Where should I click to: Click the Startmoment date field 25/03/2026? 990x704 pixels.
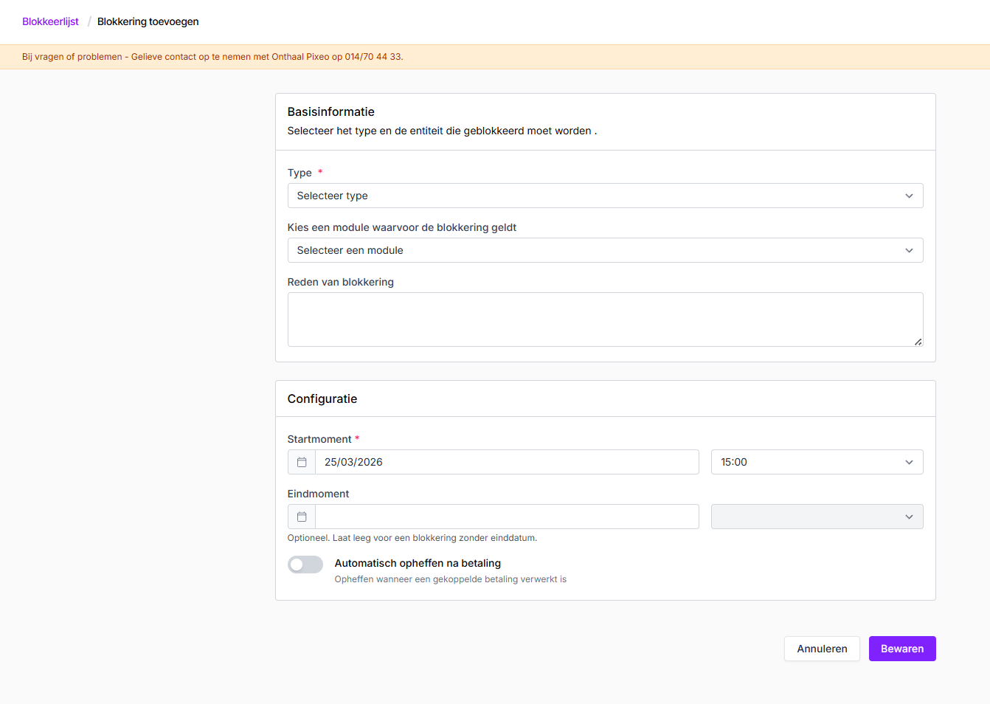click(506, 462)
